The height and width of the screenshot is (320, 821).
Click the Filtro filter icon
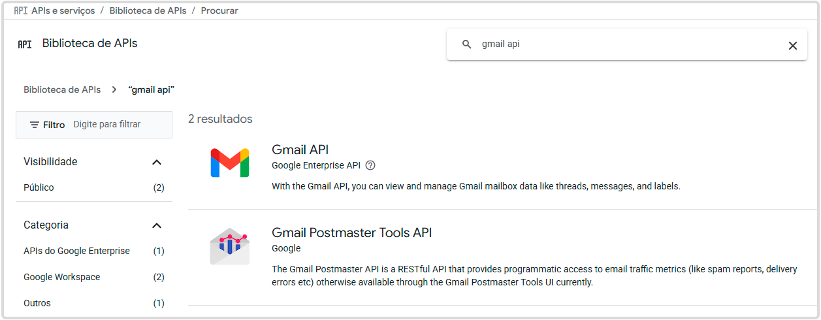click(35, 125)
